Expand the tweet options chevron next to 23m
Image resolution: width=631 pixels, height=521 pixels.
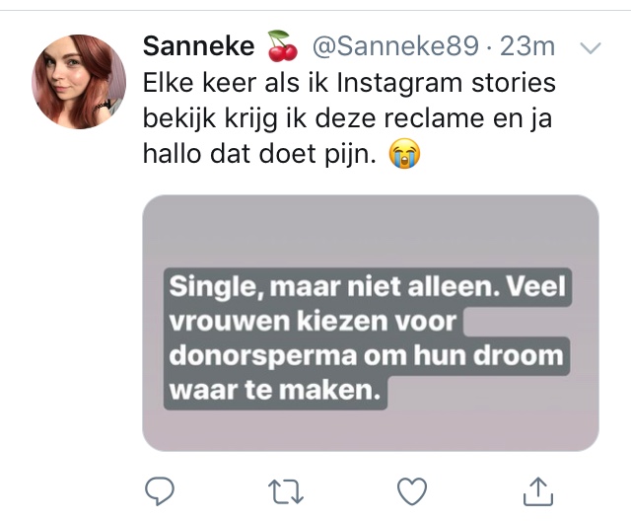click(x=591, y=48)
